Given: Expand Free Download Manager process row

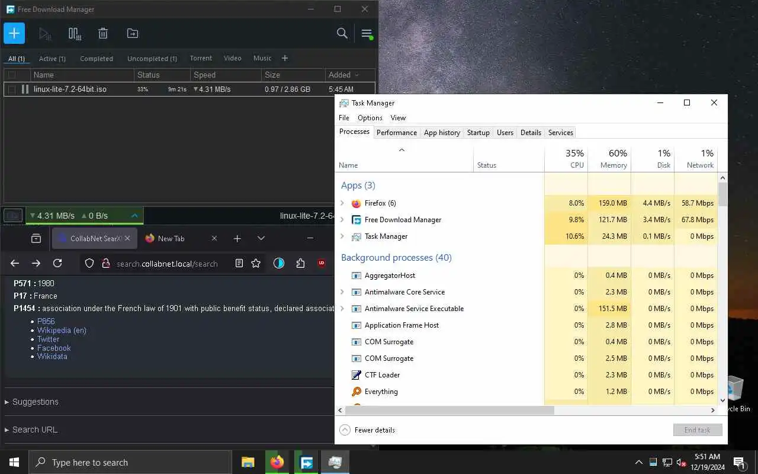Looking at the screenshot, I should (342, 220).
